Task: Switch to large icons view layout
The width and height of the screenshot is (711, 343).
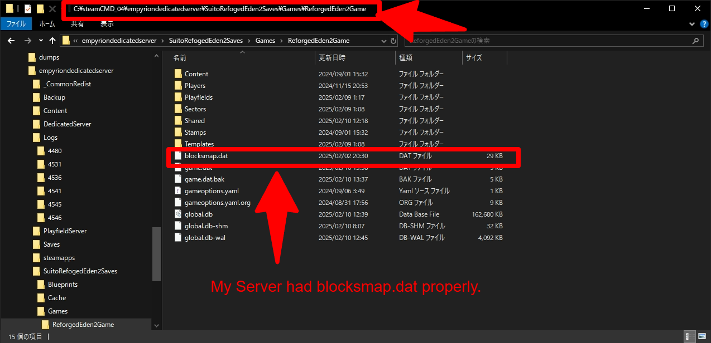Action: 702,336
